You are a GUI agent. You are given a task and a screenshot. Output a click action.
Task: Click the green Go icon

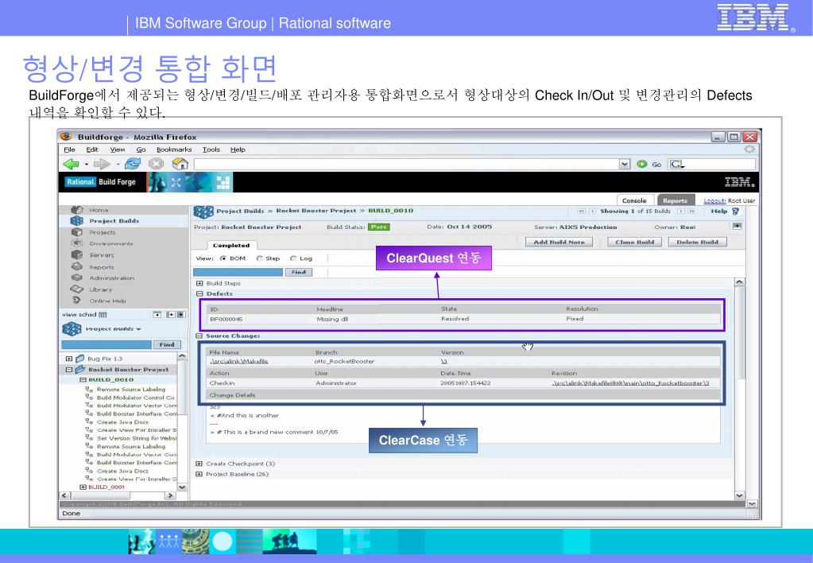[x=642, y=164]
